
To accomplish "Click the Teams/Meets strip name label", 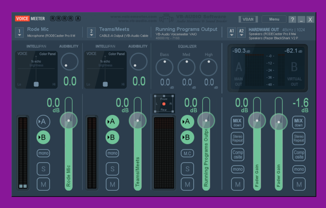I will pyautogui.click(x=114, y=29).
